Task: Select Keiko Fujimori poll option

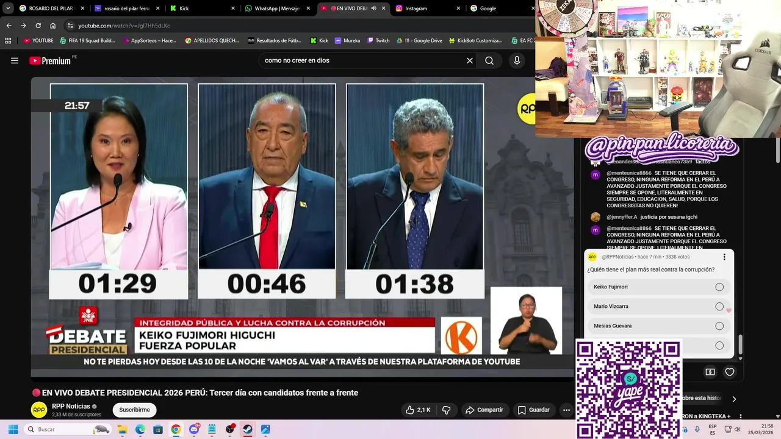Action: [659, 287]
